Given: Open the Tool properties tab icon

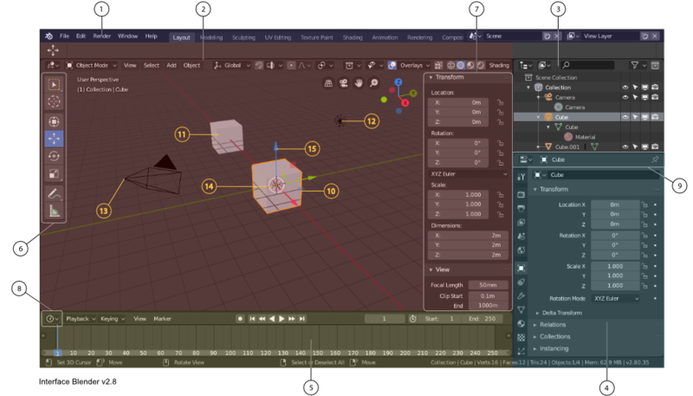Looking at the screenshot, I should point(521,177).
